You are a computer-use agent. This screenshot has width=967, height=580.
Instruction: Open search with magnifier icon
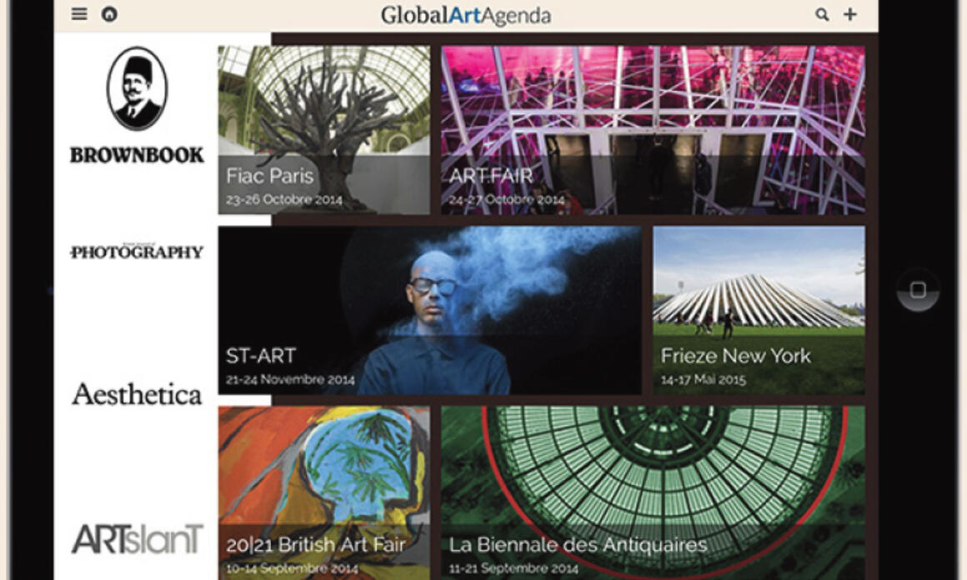point(821,14)
